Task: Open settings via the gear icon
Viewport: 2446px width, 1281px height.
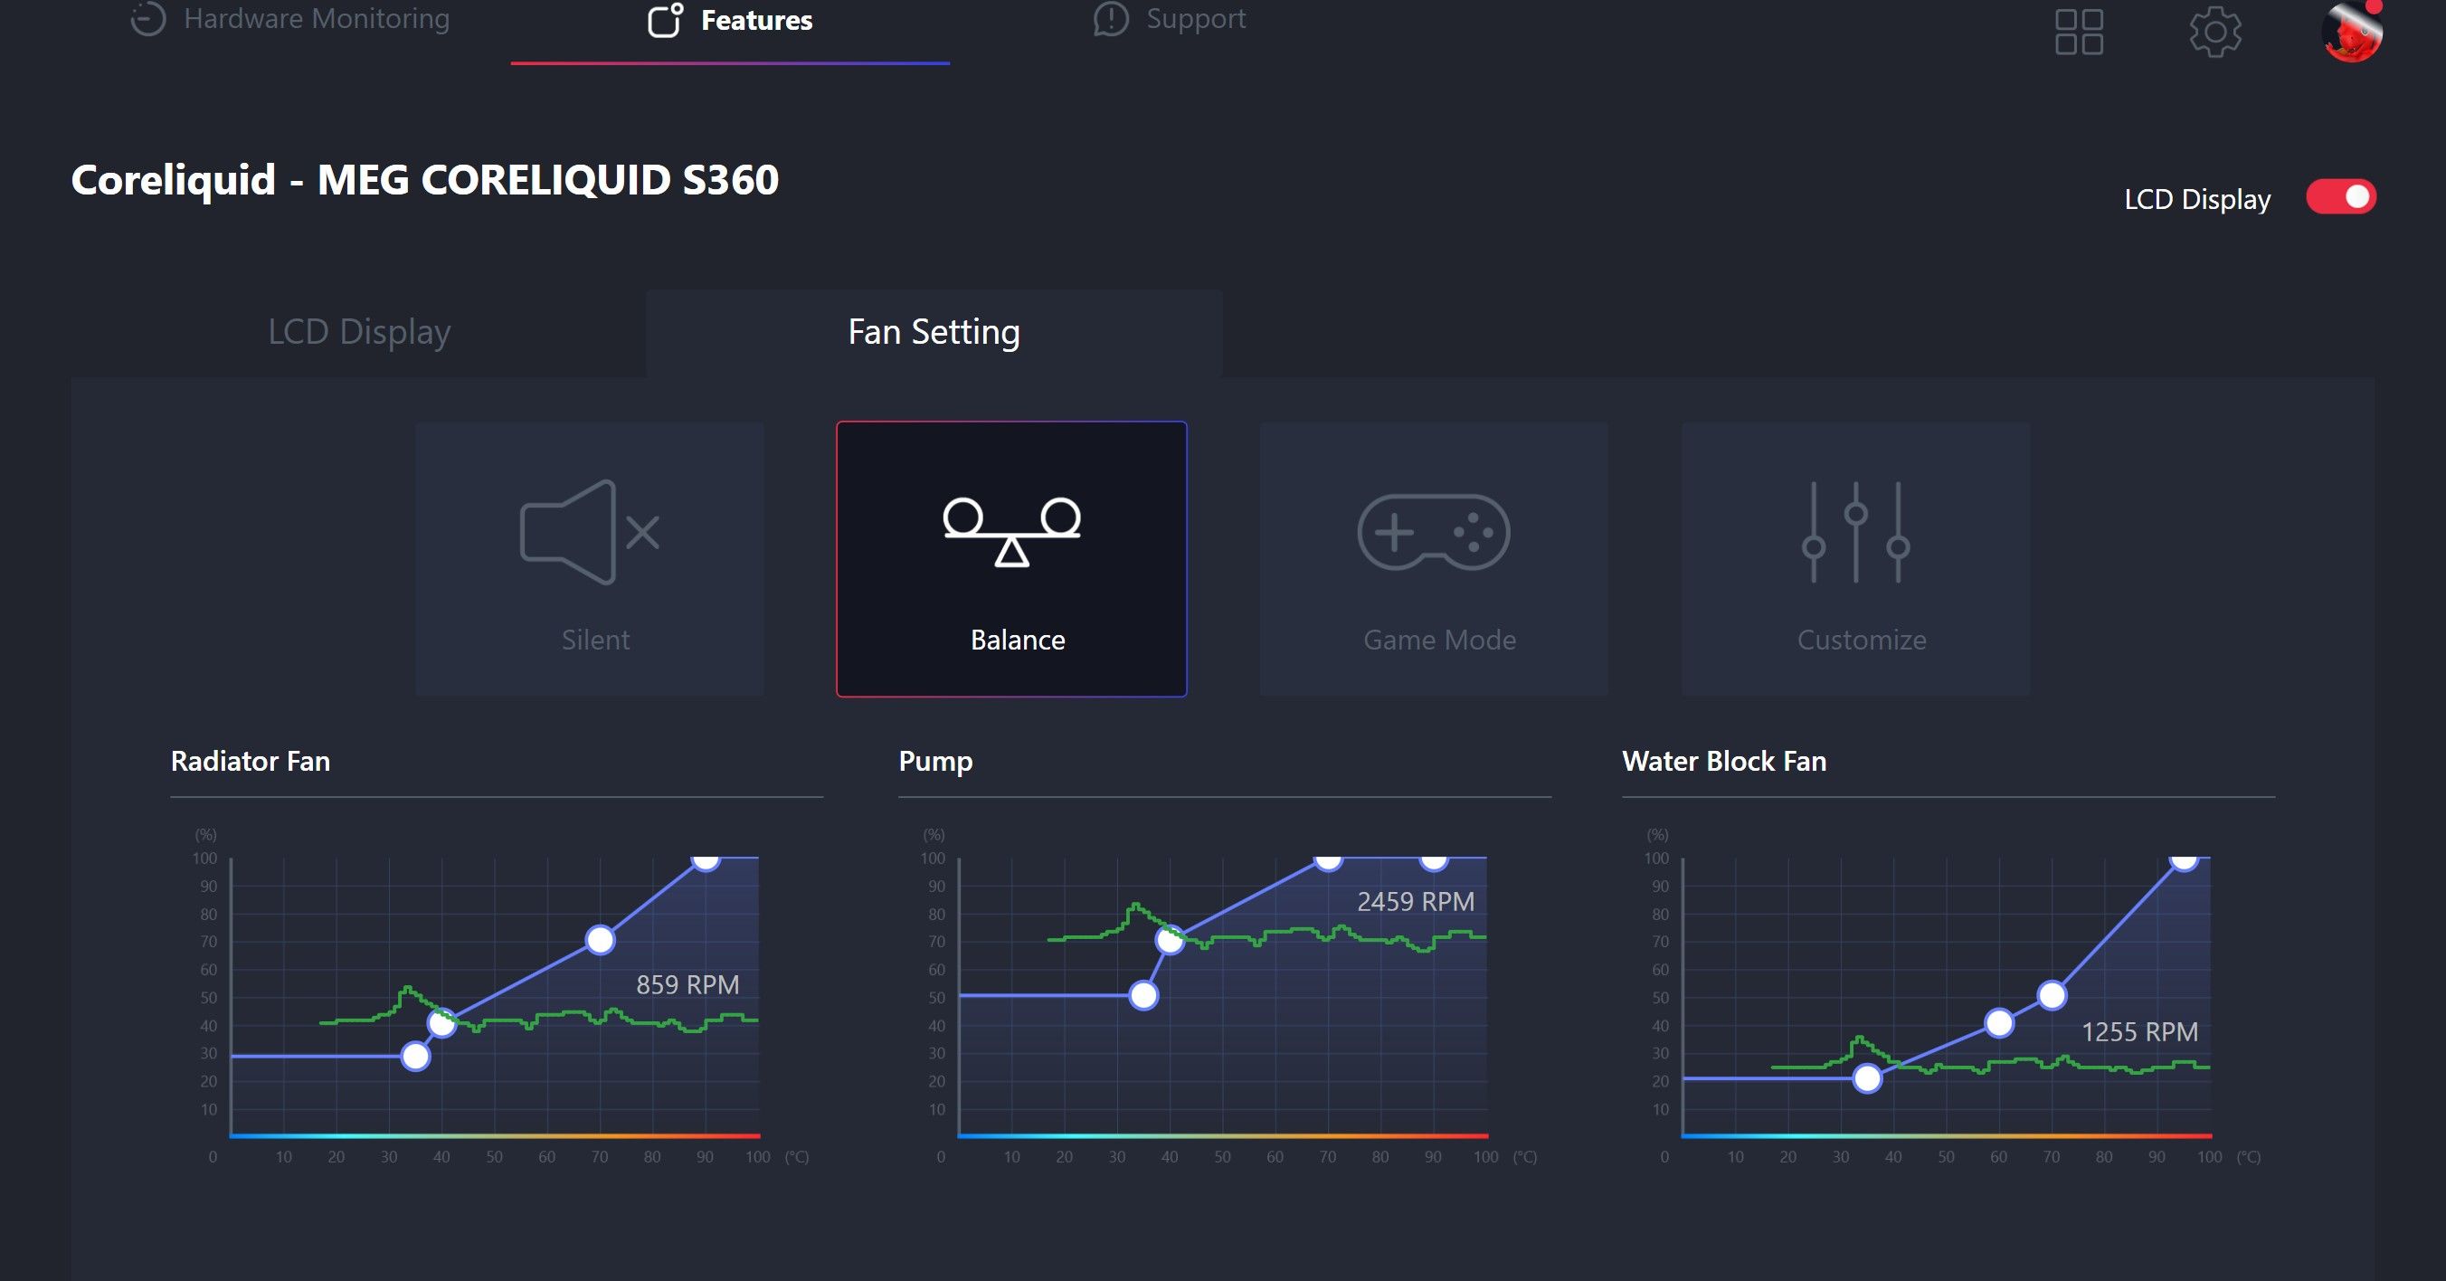Action: 2215,33
